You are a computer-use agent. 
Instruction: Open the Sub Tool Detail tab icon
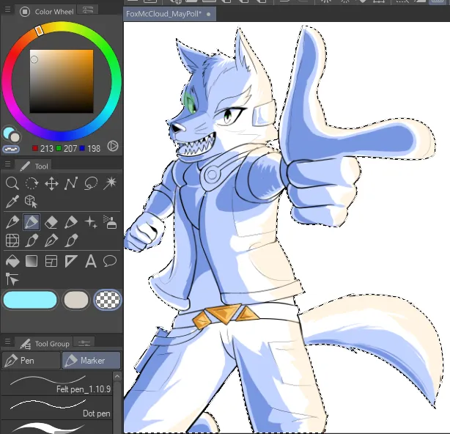[84, 342]
